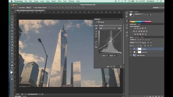Open the Normal blend mode dropdown

click(x=136, y=43)
